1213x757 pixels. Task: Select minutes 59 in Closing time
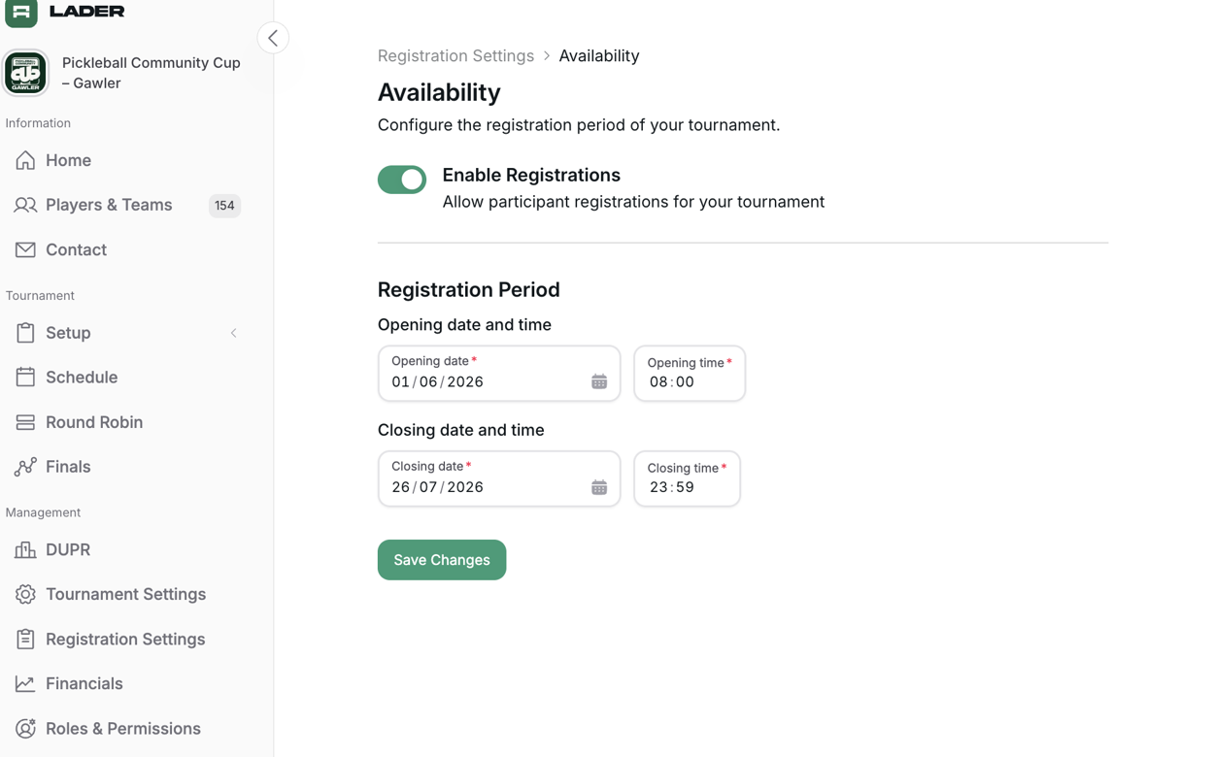[685, 487]
